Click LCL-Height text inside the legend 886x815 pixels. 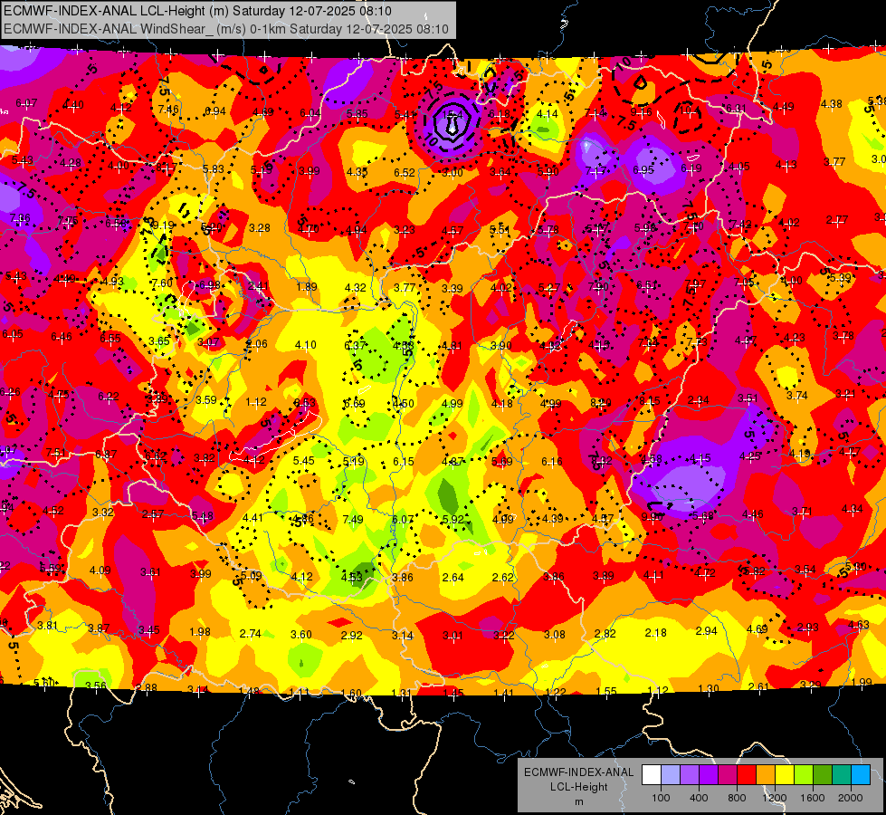pyautogui.click(x=578, y=787)
